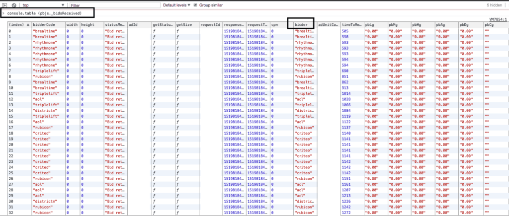Select the timeToRespond value 913
509x216 pixels.
coord(345,88)
